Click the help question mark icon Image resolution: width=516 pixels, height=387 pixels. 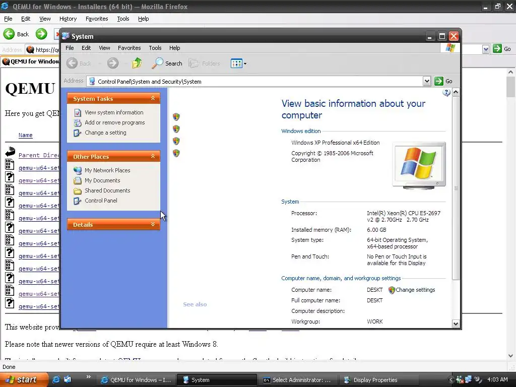click(x=446, y=93)
